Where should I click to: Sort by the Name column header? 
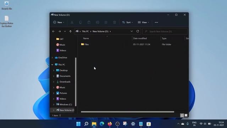tap(86, 38)
